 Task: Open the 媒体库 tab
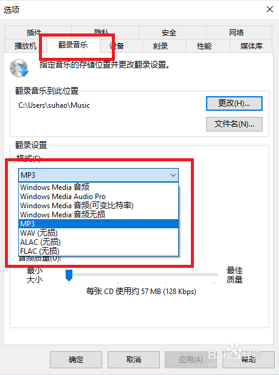point(251,46)
